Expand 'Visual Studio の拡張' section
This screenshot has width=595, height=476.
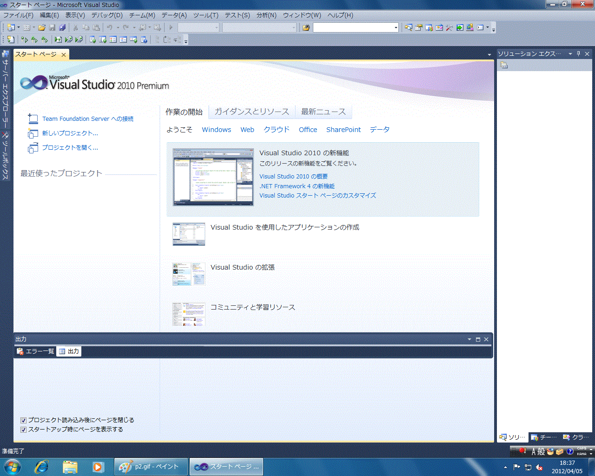pos(243,267)
